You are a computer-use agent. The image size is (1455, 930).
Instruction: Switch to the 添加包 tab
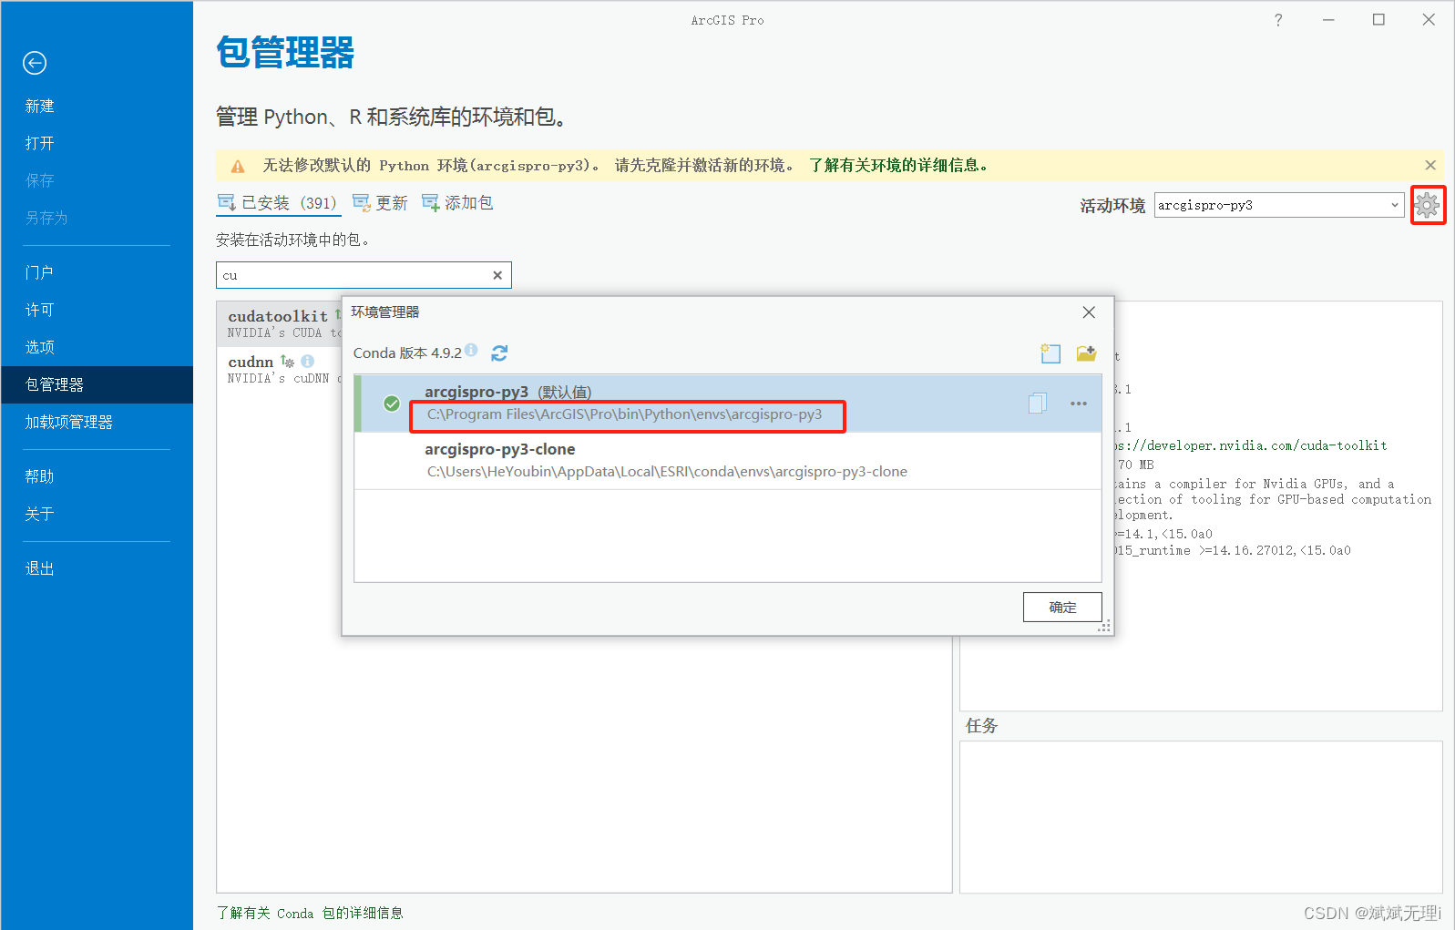(457, 202)
